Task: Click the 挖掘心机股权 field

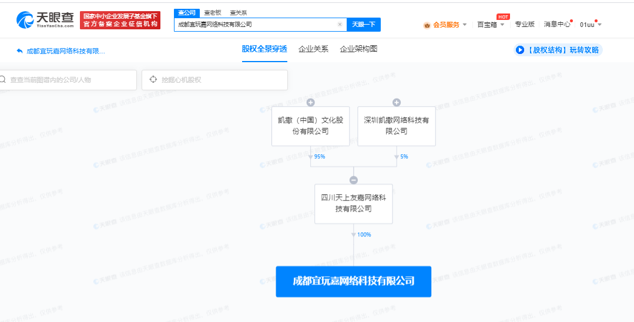Action: 214,80
